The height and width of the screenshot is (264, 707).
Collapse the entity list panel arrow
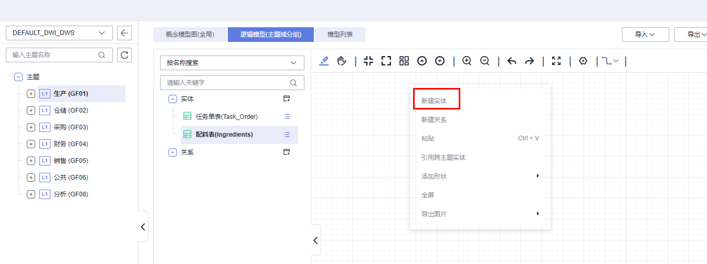tap(315, 240)
